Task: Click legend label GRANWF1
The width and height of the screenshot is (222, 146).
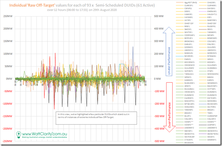Action: pos(212,140)
